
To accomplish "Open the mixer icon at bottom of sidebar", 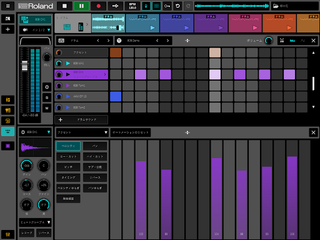I will pyautogui.click(x=7, y=234).
